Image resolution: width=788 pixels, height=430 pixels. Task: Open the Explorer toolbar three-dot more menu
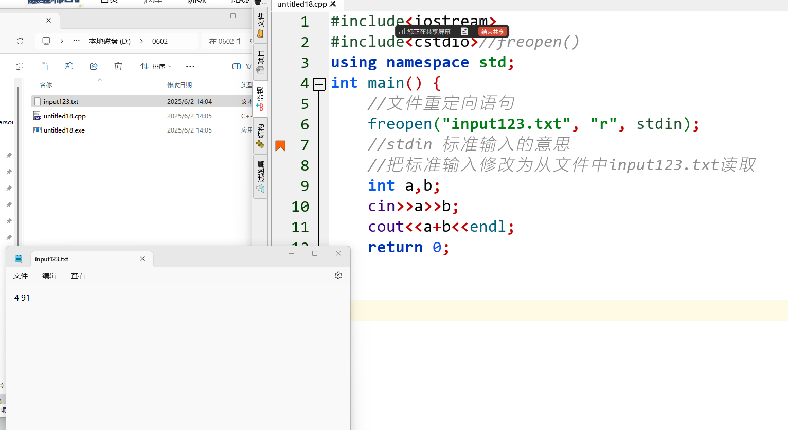pyautogui.click(x=190, y=66)
